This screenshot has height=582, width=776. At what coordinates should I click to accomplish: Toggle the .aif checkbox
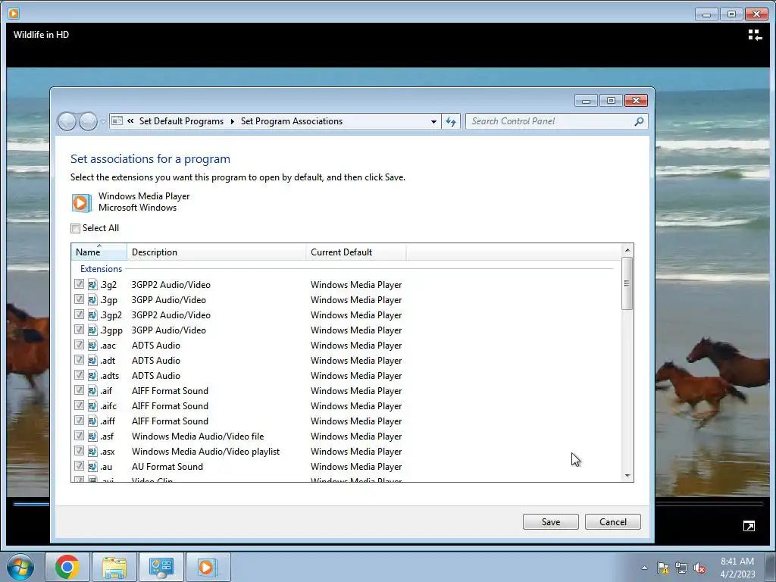79,390
